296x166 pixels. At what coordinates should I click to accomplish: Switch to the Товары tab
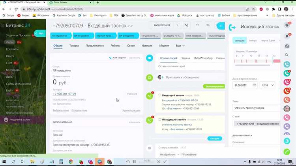74,46
